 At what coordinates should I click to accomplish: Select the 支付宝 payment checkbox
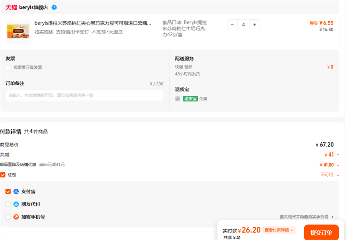click(8, 191)
